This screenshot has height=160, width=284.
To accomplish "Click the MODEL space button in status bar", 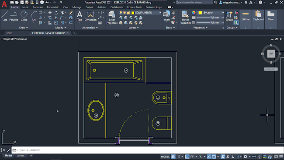I will tap(165, 156).
